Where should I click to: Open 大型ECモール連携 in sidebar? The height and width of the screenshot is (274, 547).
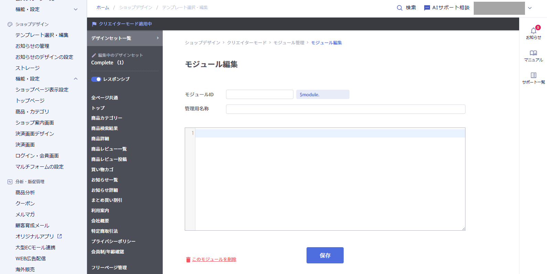click(x=35, y=248)
